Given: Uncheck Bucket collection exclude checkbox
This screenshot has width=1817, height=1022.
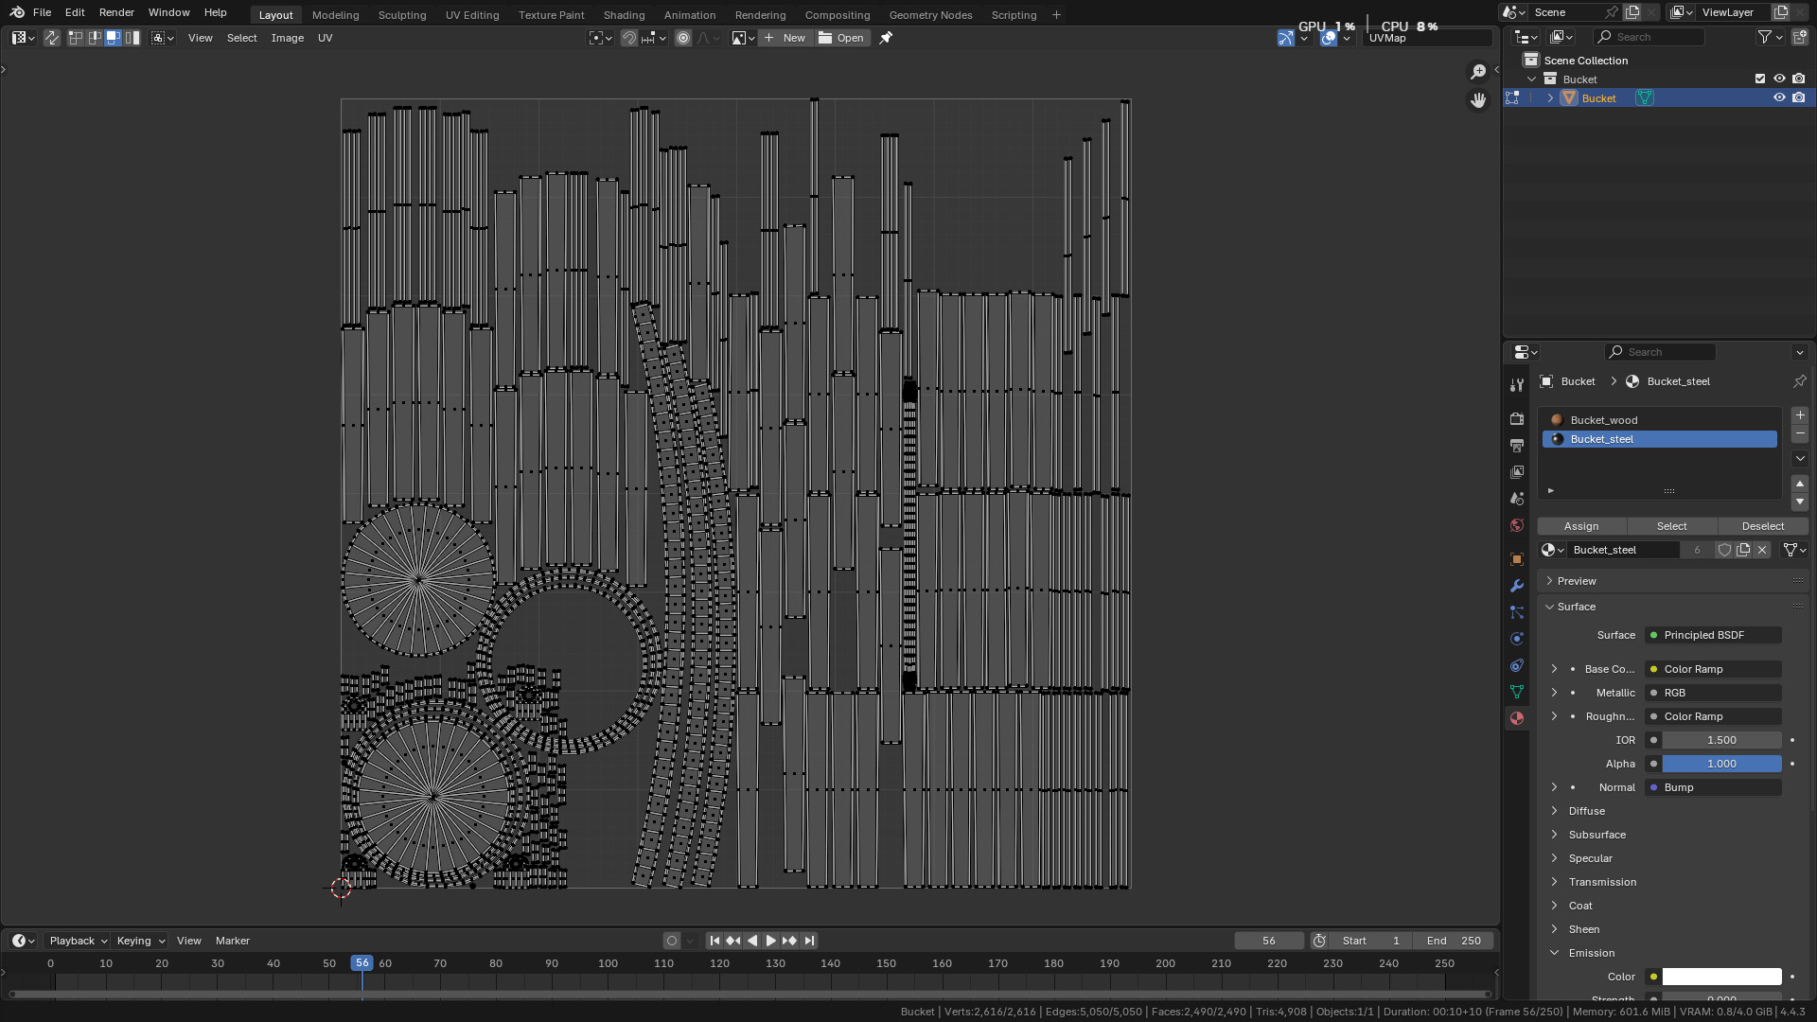Looking at the screenshot, I should coord(1760,79).
